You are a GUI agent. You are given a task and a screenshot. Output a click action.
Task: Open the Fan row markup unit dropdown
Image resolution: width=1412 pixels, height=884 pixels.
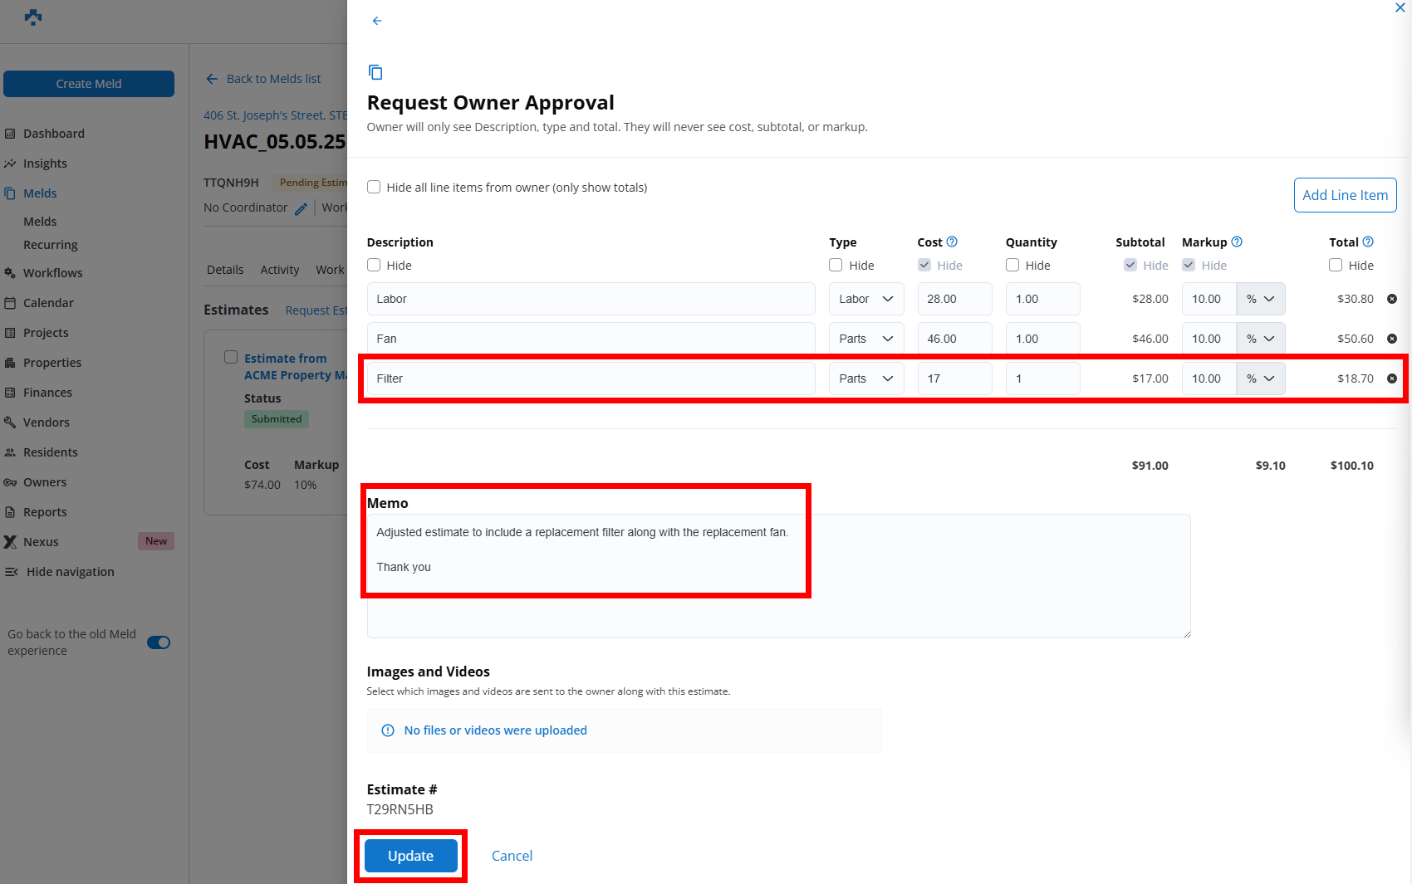click(x=1260, y=339)
